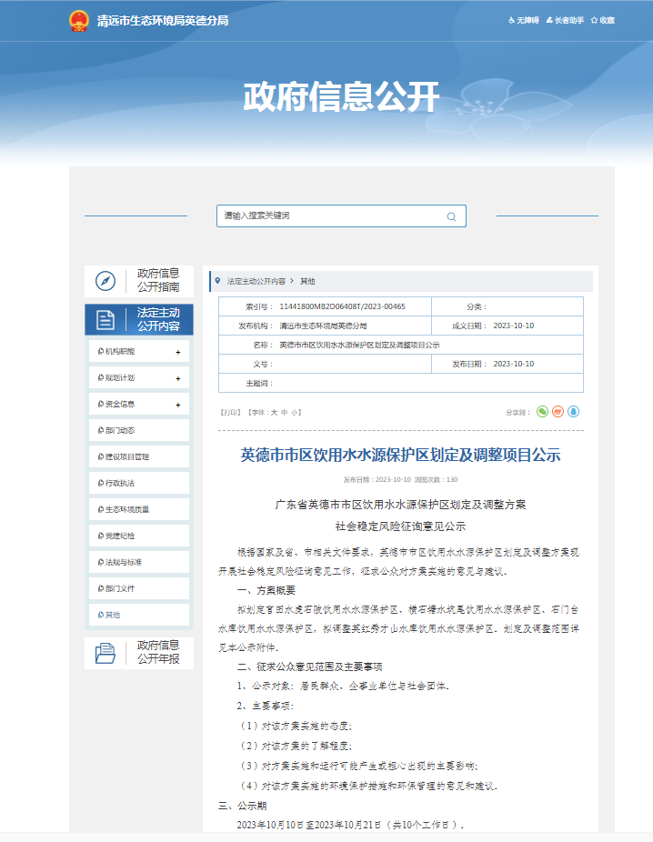The width and height of the screenshot is (653, 842).
Task: Expand the 机构职能 plus sign
Action: point(177,352)
